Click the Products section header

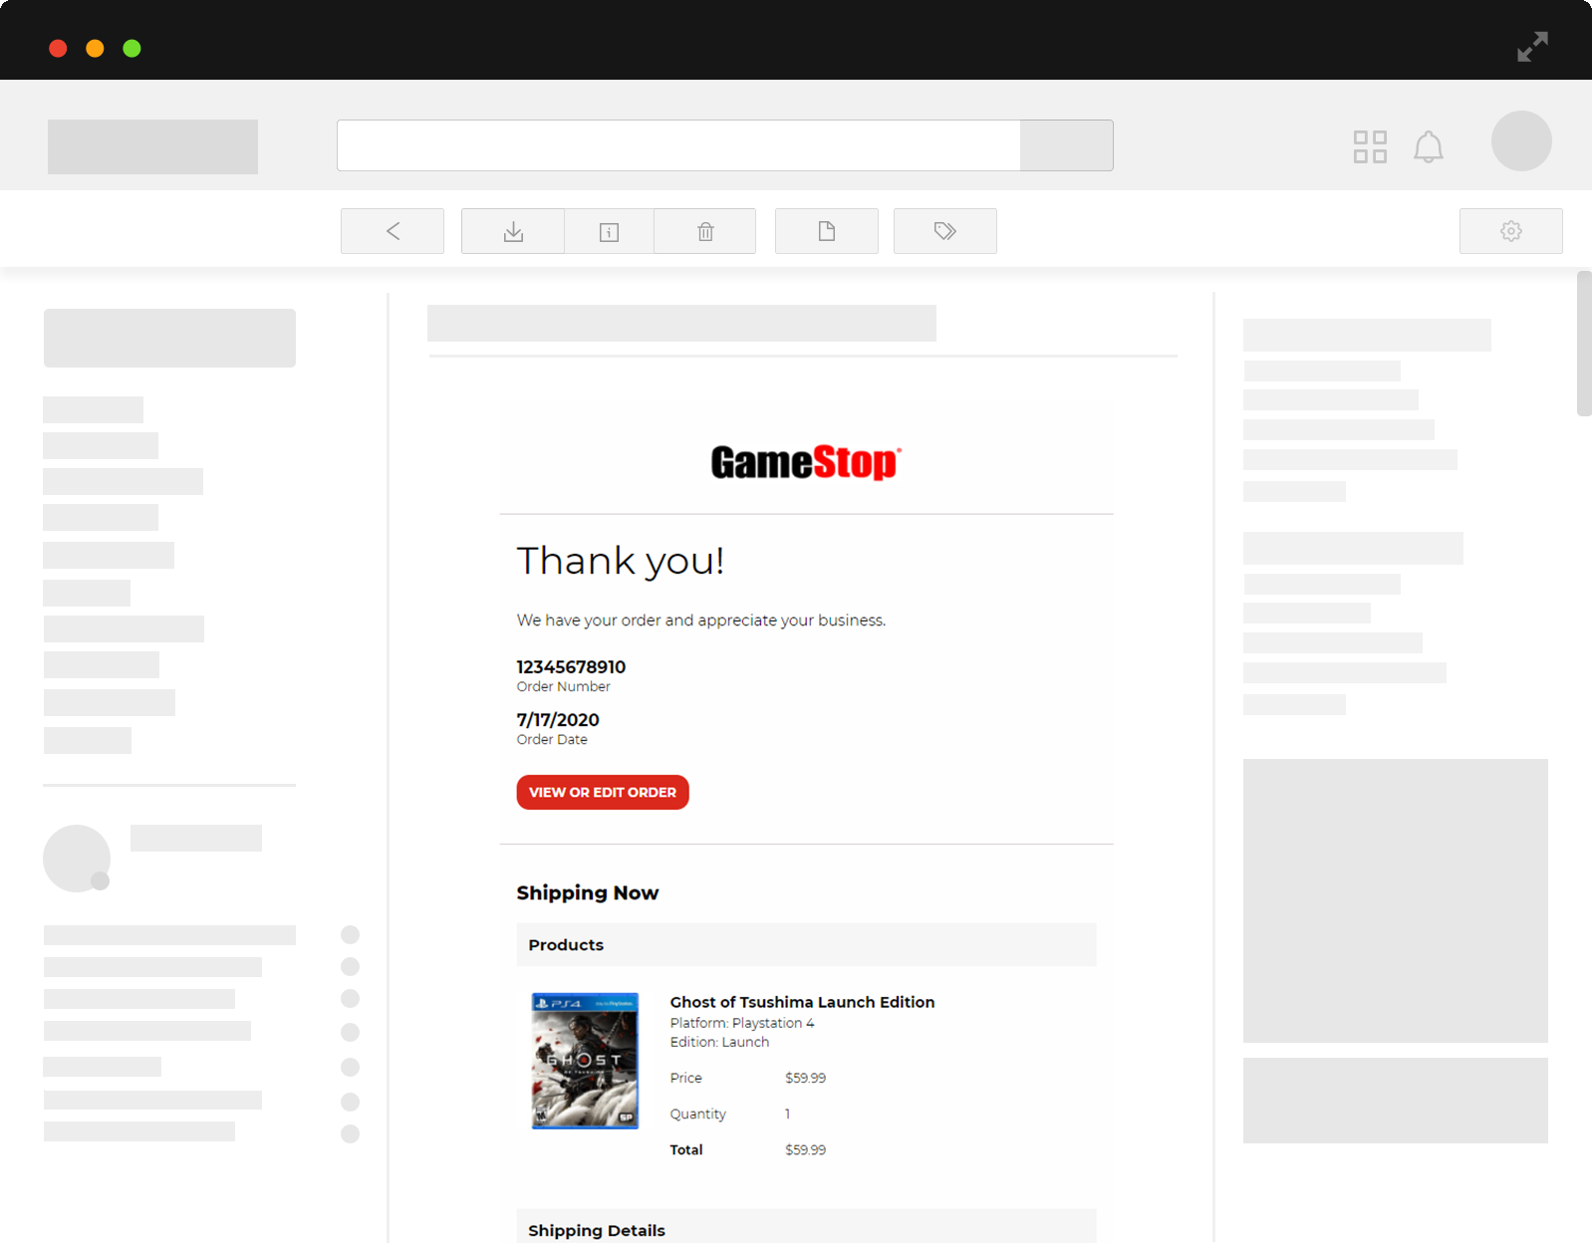tap(806, 944)
